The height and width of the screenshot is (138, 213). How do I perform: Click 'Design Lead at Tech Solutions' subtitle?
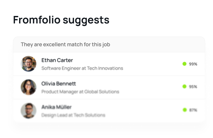pyautogui.click(x=73, y=115)
